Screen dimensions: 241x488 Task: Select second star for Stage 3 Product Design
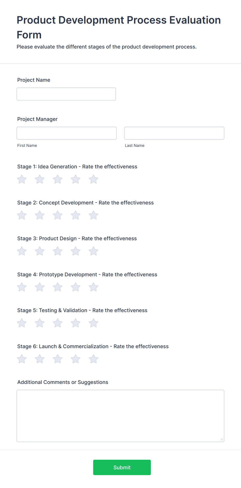pyautogui.click(x=40, y=251)
